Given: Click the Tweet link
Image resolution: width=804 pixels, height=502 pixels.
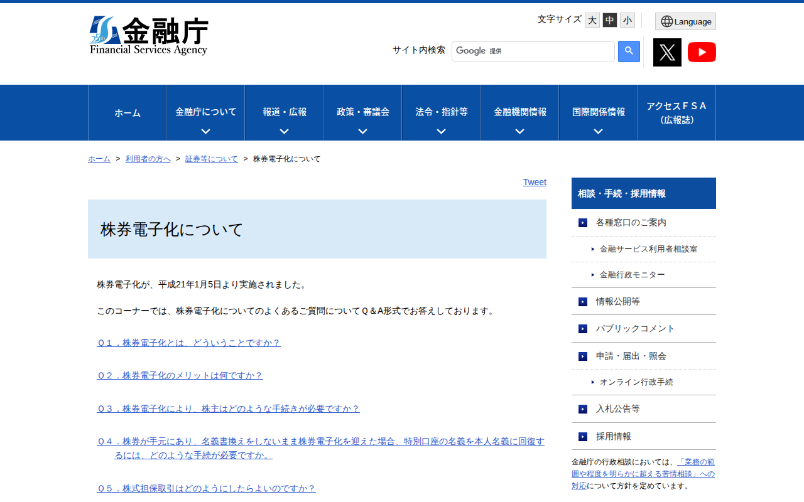Looking at the screenshot, I should tap(535, 182).
